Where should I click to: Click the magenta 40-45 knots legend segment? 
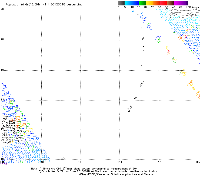coord(177,3)
